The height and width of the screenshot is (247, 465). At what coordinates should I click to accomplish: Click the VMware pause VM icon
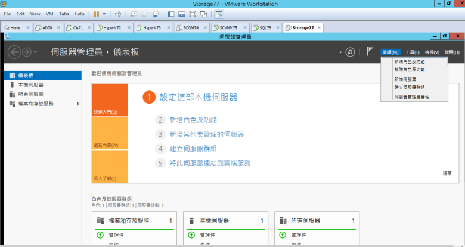pos(97,13)
